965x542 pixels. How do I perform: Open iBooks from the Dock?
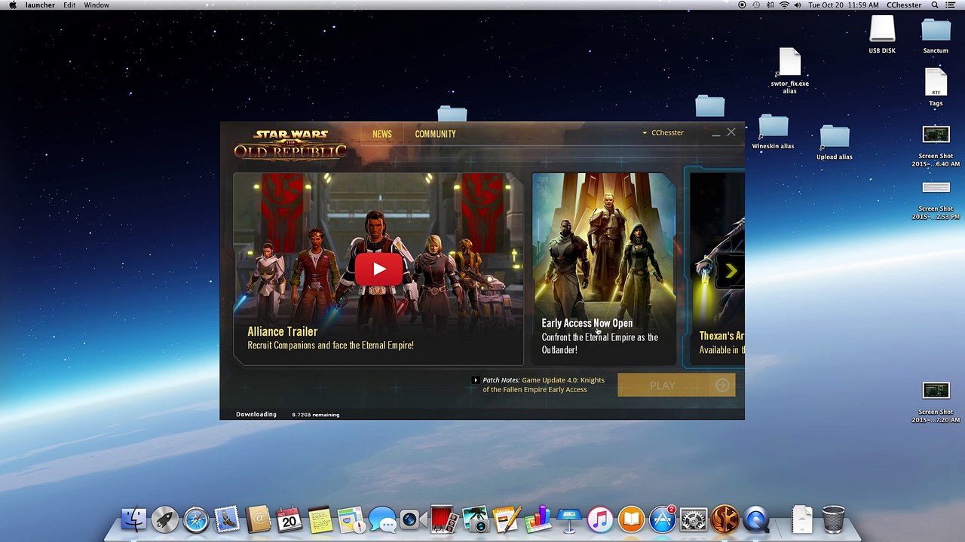pos(631,519)
